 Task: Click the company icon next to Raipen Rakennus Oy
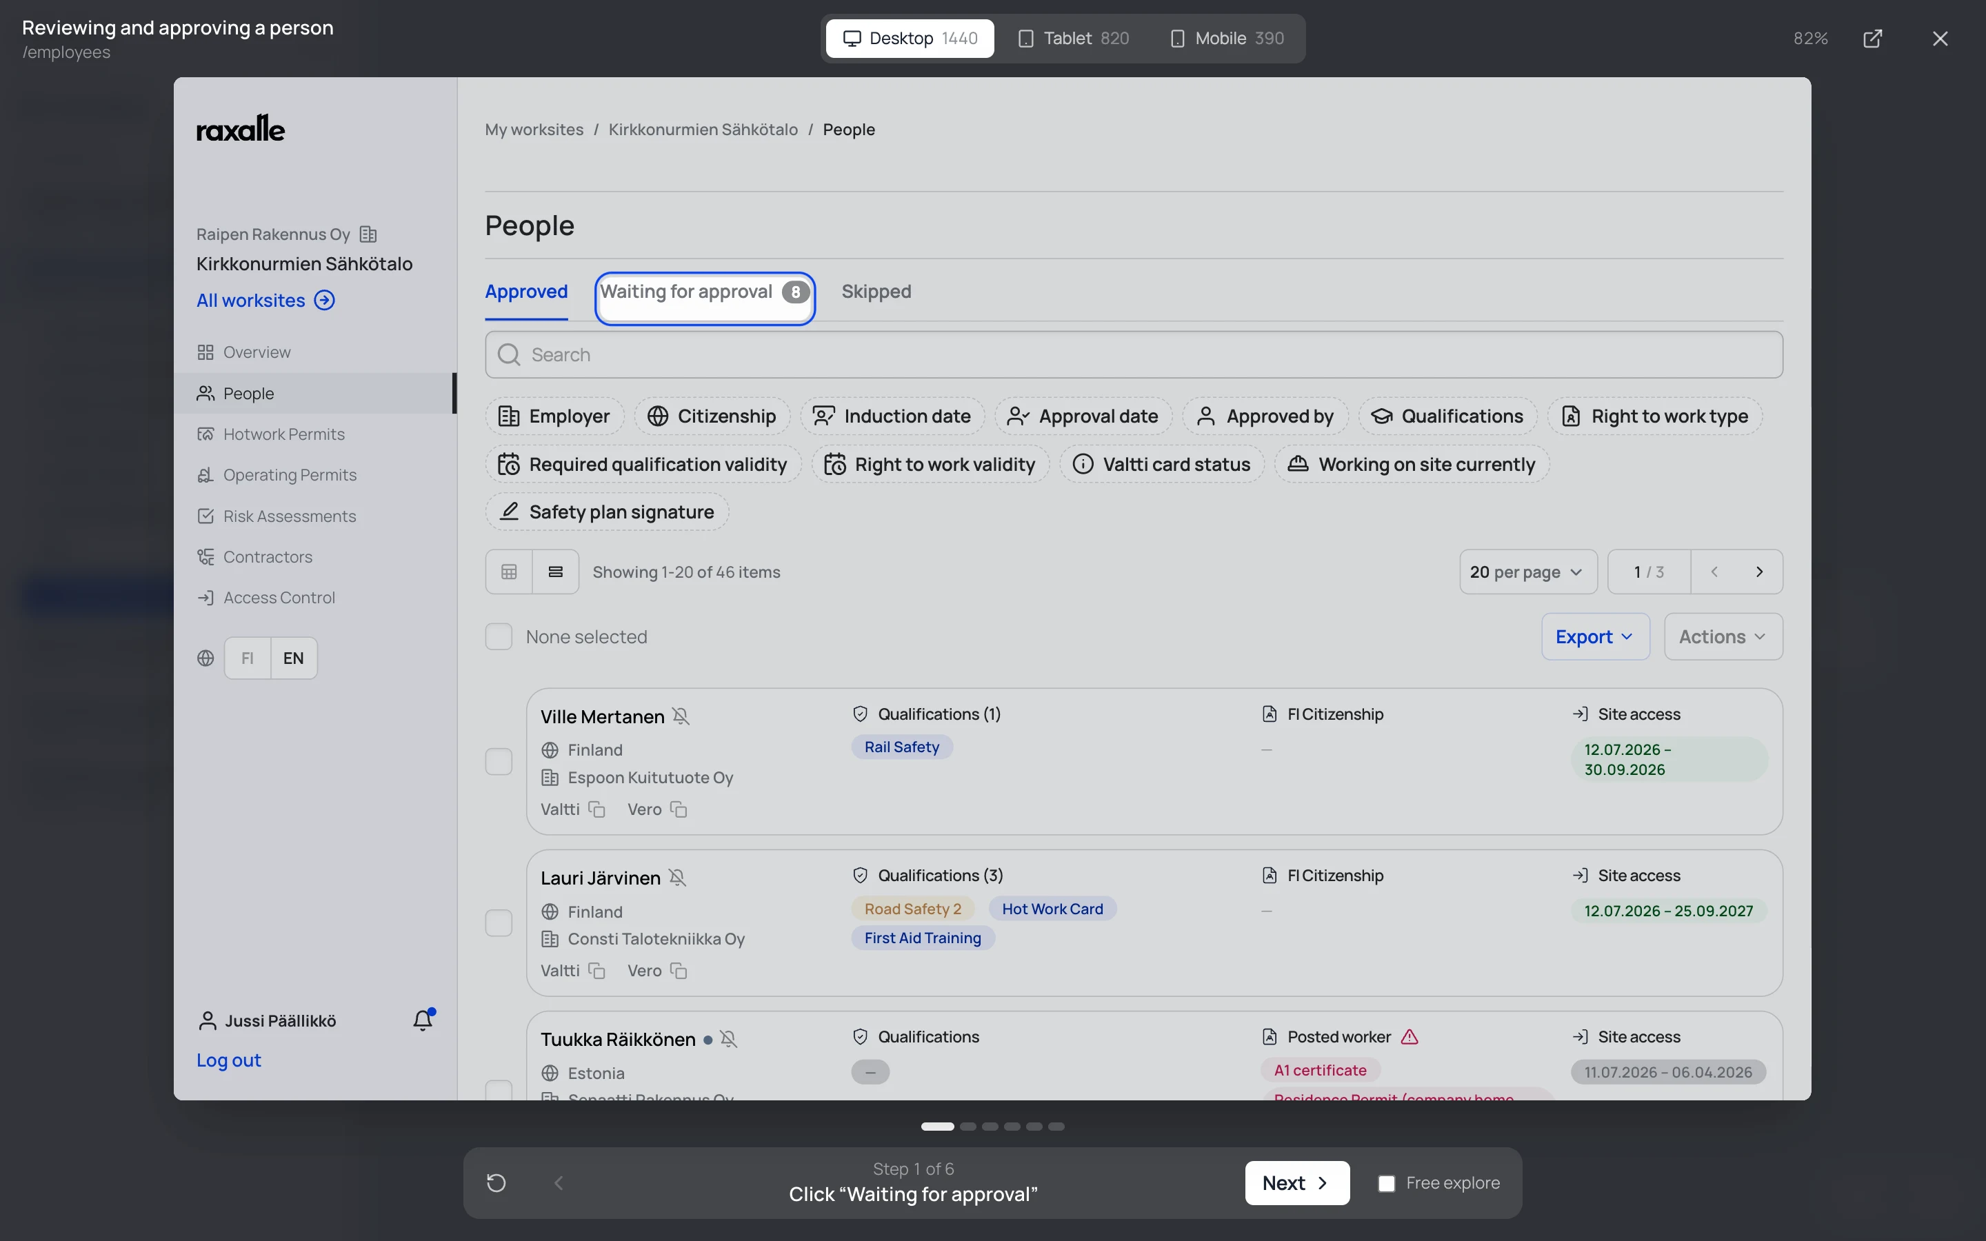(x=368, y=234)
